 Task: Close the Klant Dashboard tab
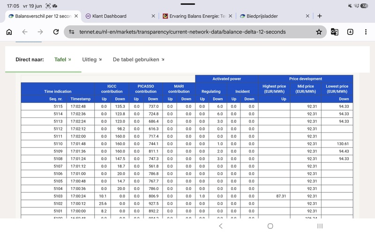pos(153,16)
